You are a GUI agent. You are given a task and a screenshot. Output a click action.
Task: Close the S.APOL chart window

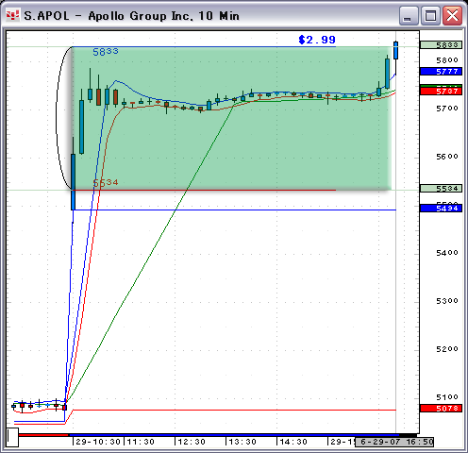[x=452, y=15]
